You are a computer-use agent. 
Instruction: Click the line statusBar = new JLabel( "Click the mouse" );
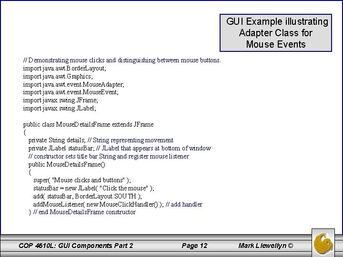(x=94, y=188)
